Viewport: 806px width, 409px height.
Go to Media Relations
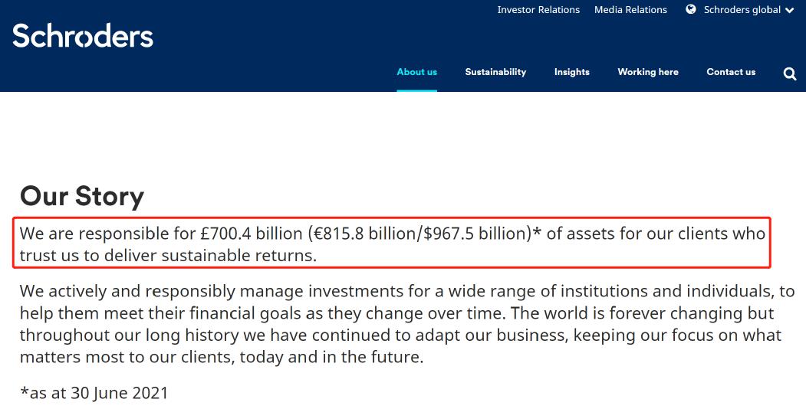tap(630, 10)
